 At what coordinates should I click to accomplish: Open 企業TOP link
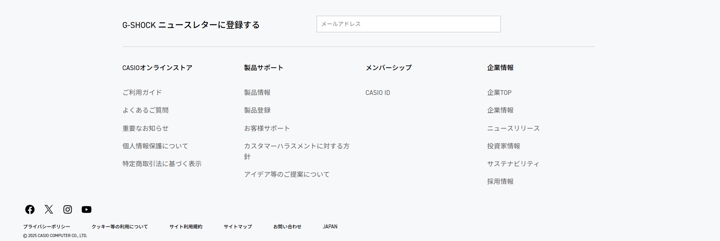(x=499, y=93)
